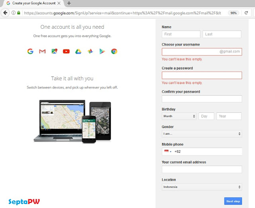Select the Create your Google Account tab
Viewport: 255px width, 208px height.
(34, 3)
